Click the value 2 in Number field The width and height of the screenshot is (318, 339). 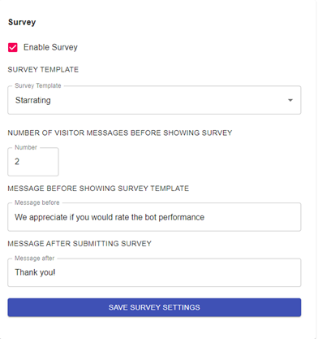[17, 162]
